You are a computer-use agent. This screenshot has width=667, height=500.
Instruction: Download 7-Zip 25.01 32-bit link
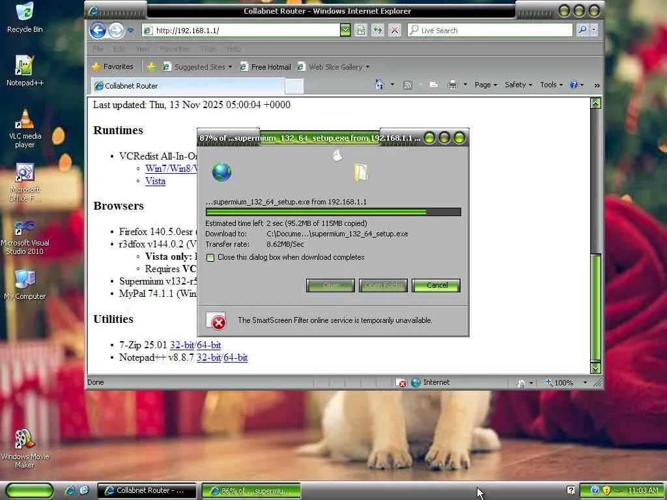click(x=182, y=345)
